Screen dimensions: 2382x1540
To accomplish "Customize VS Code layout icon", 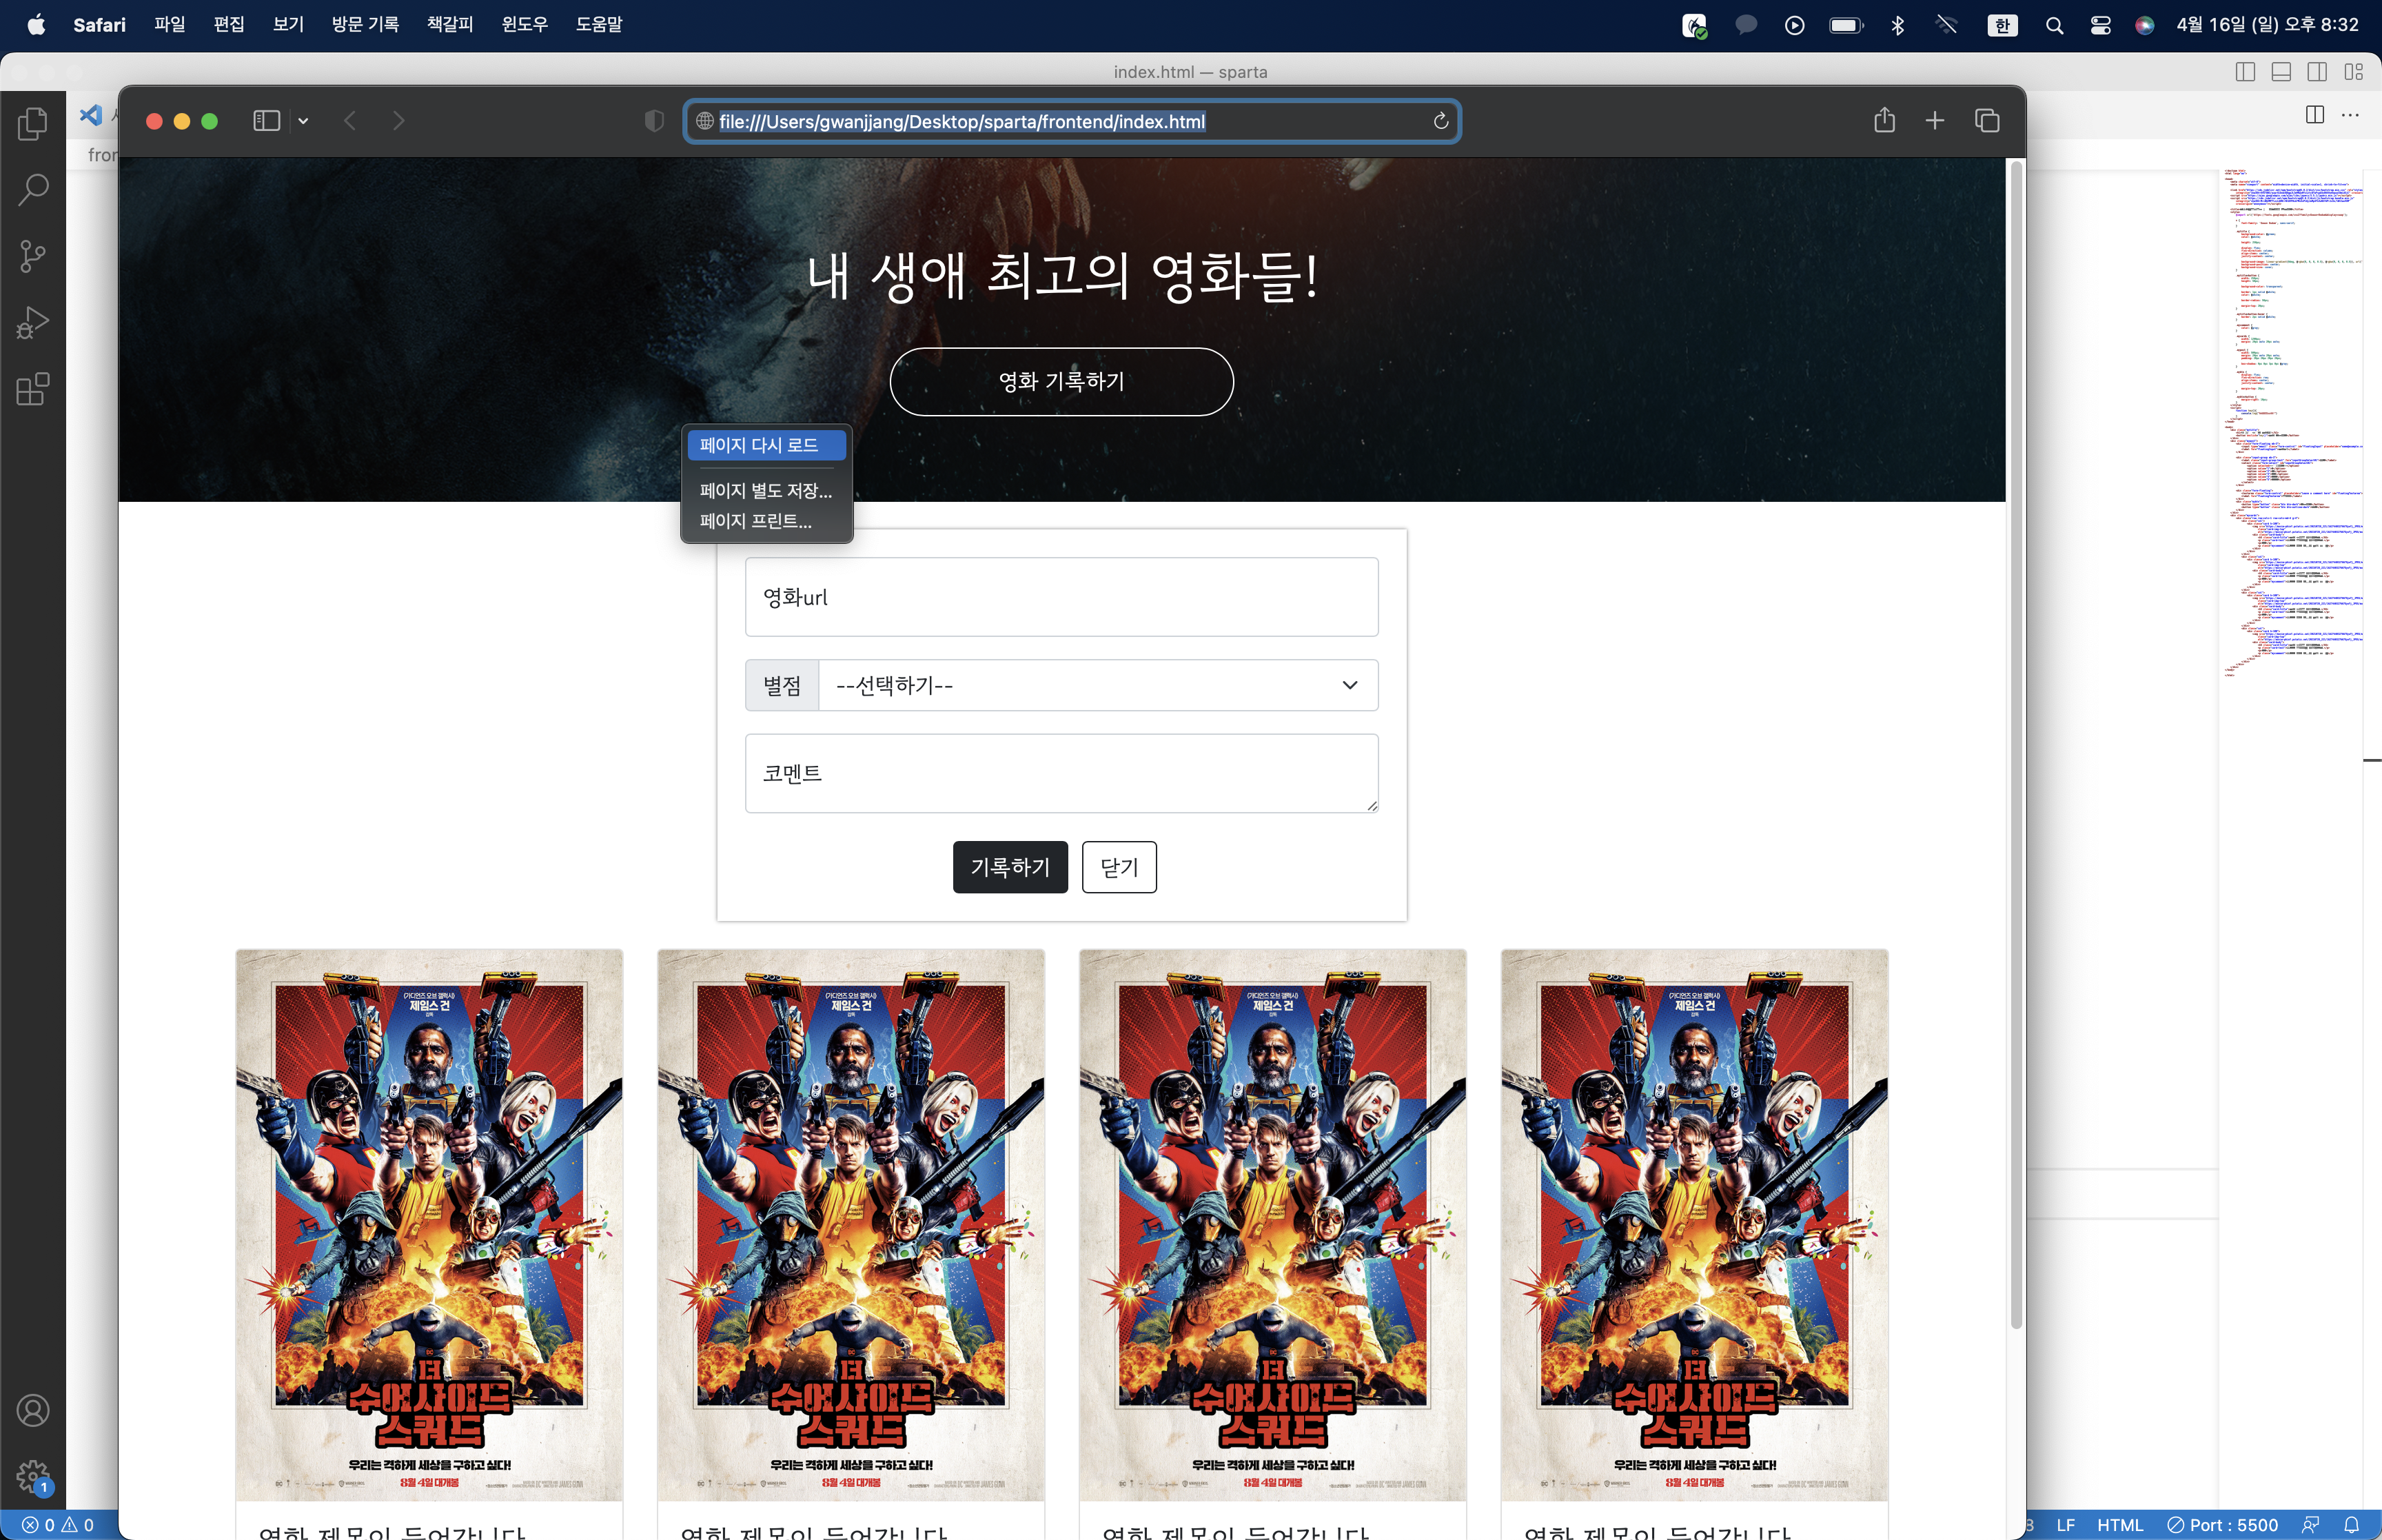I will coord(2354,72).
